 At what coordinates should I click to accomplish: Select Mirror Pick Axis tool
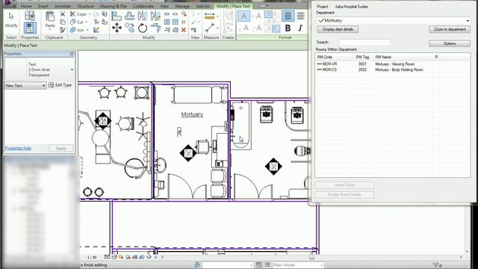tap(143, 16)
